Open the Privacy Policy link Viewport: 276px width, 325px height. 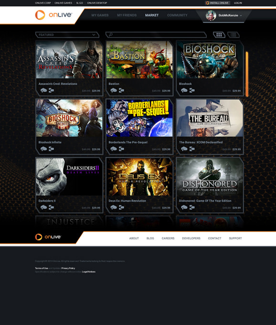pos(68,268)
